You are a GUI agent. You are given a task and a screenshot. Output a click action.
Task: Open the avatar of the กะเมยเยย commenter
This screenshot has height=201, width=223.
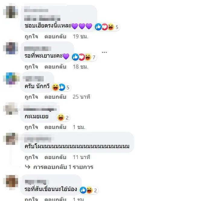point(11,109)
